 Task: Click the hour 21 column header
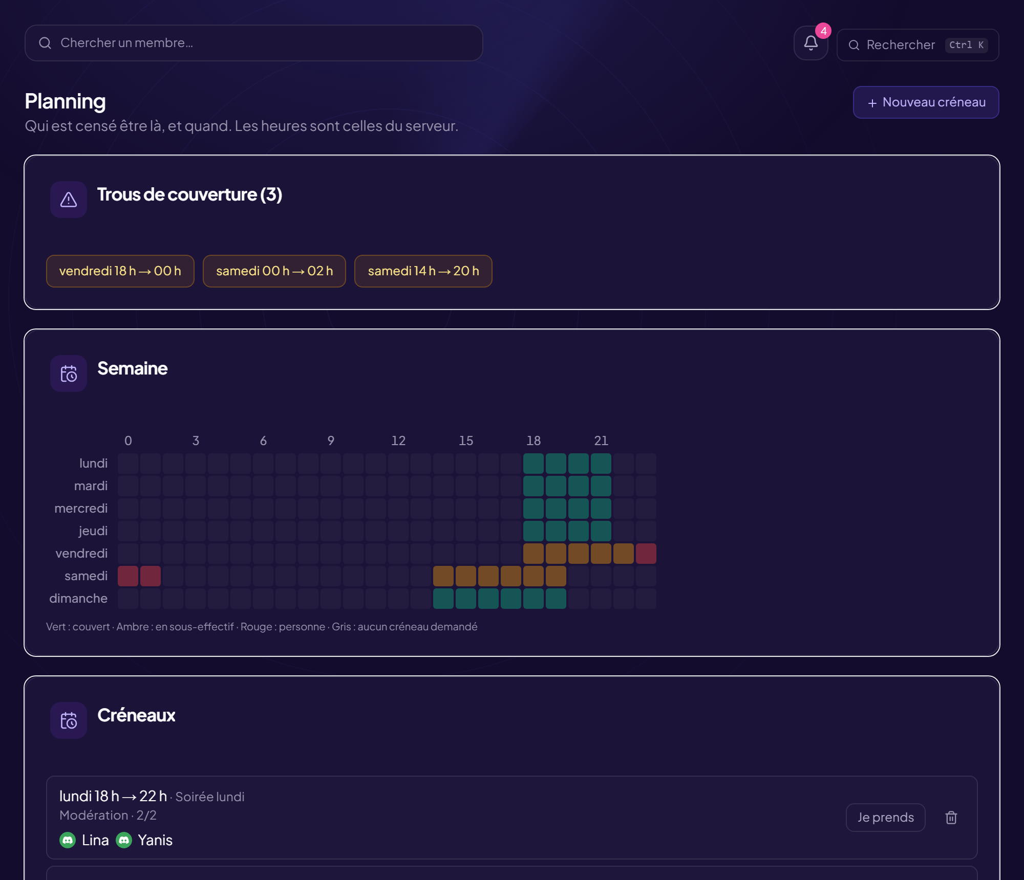[601, 441]
